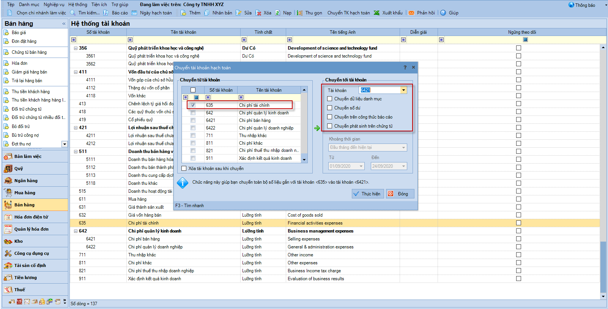
Task: Tick Chuyển dữ liệu danh mục checkbox
Action: 330,99
